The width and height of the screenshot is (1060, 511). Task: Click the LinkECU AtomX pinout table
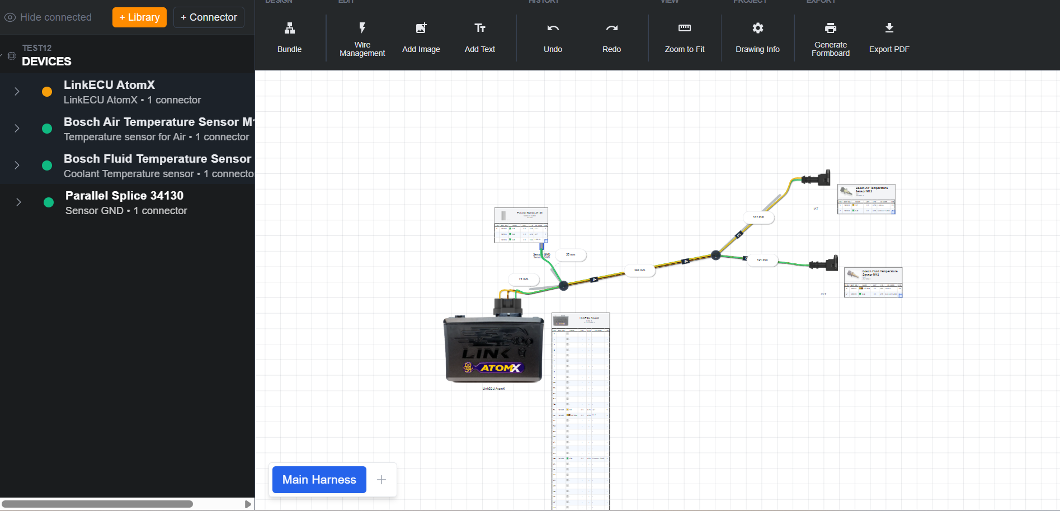click(581, 411)
